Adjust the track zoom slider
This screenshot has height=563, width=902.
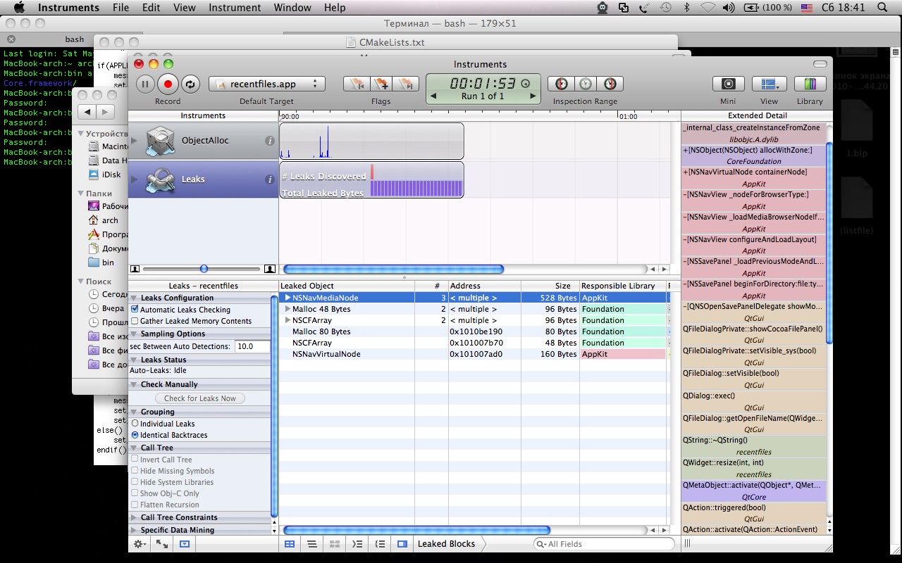tap(204, 269)
